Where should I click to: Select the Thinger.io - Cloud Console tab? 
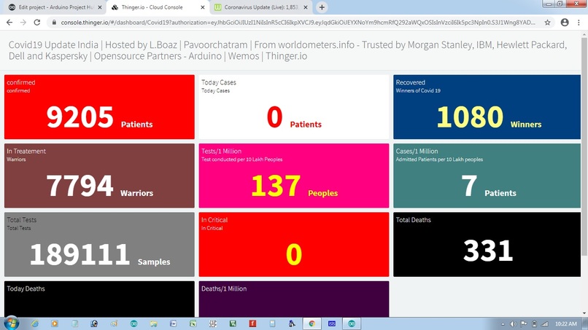(x=158, y=7)
